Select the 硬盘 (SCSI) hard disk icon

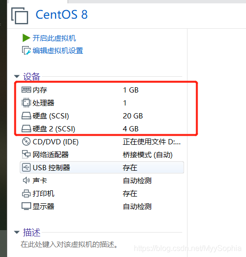(x=26, y=116)
